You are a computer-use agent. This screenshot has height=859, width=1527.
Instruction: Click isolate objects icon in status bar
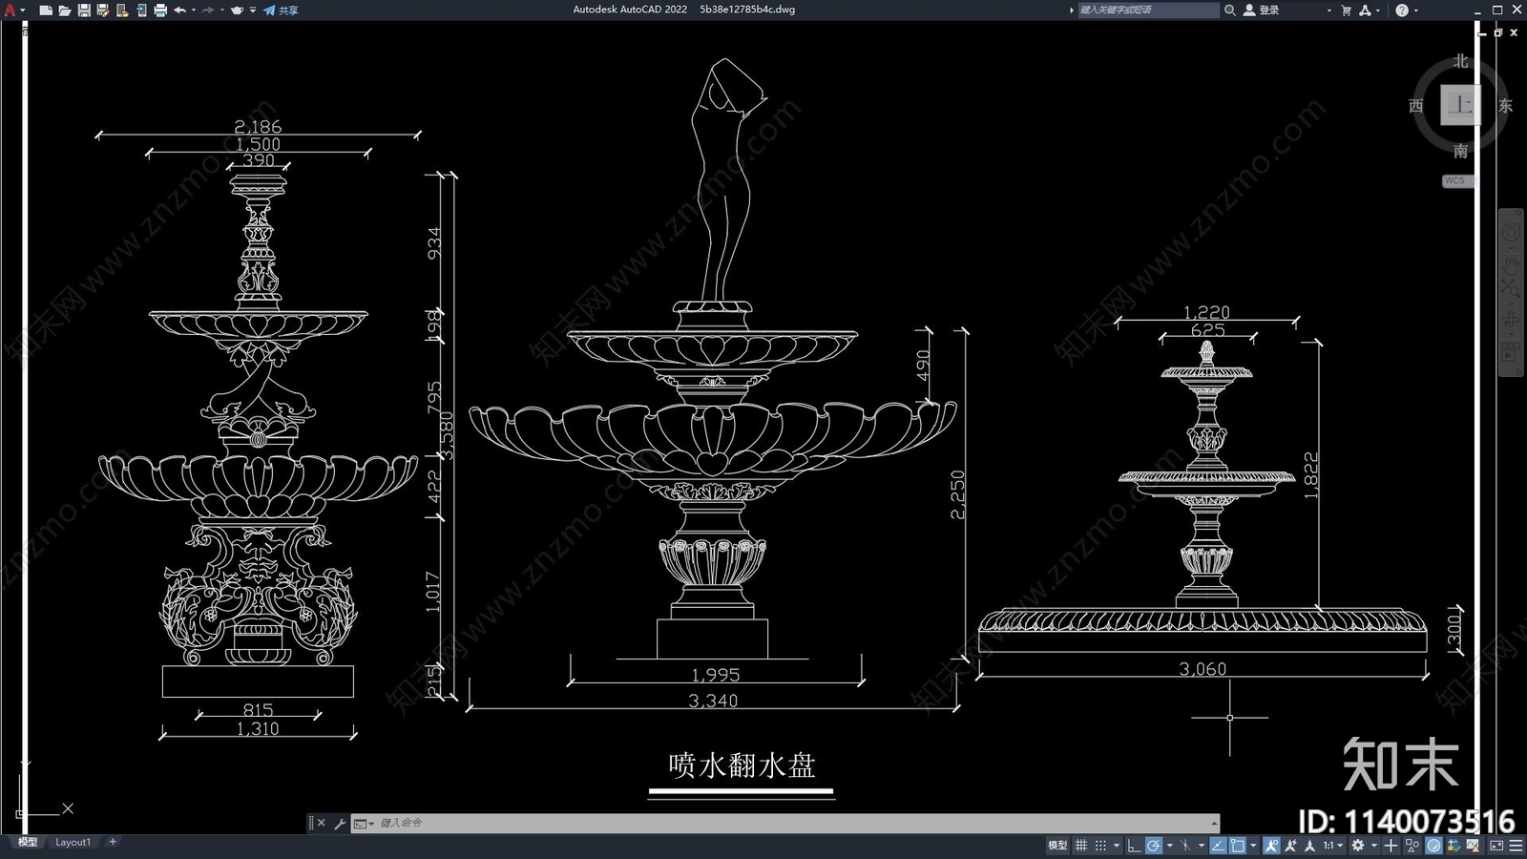tap(1412, 846)
